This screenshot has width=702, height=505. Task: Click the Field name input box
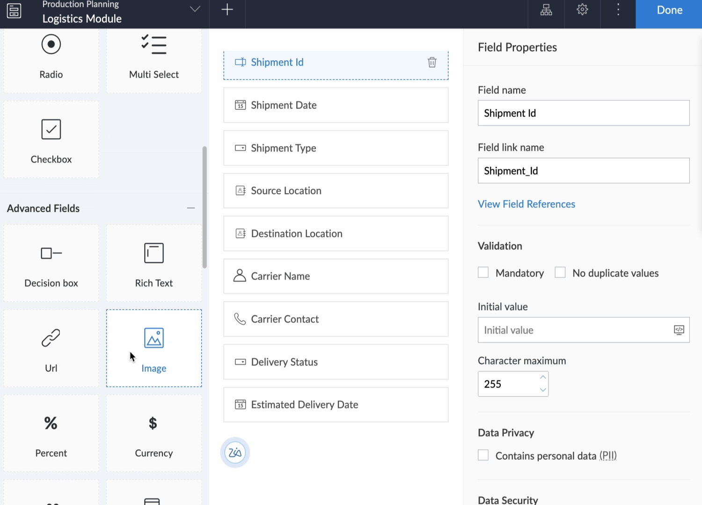tap(583, 113)
